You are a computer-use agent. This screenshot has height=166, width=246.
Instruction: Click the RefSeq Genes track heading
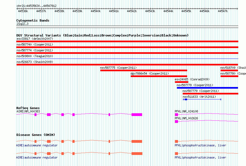coord(28,108)
